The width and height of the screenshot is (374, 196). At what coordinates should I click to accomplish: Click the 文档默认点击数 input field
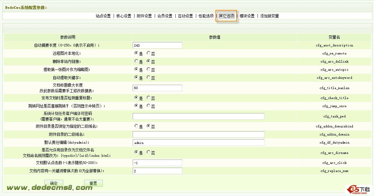[x=157, y=163]
